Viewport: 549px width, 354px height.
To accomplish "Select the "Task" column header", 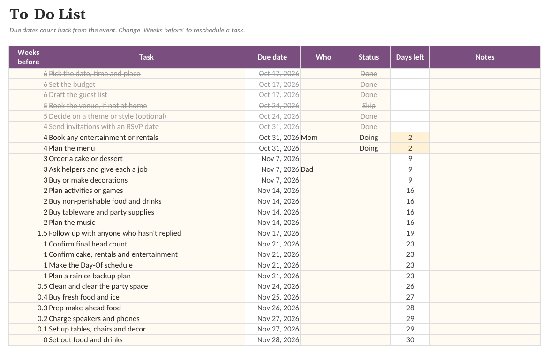I will 146,57.
